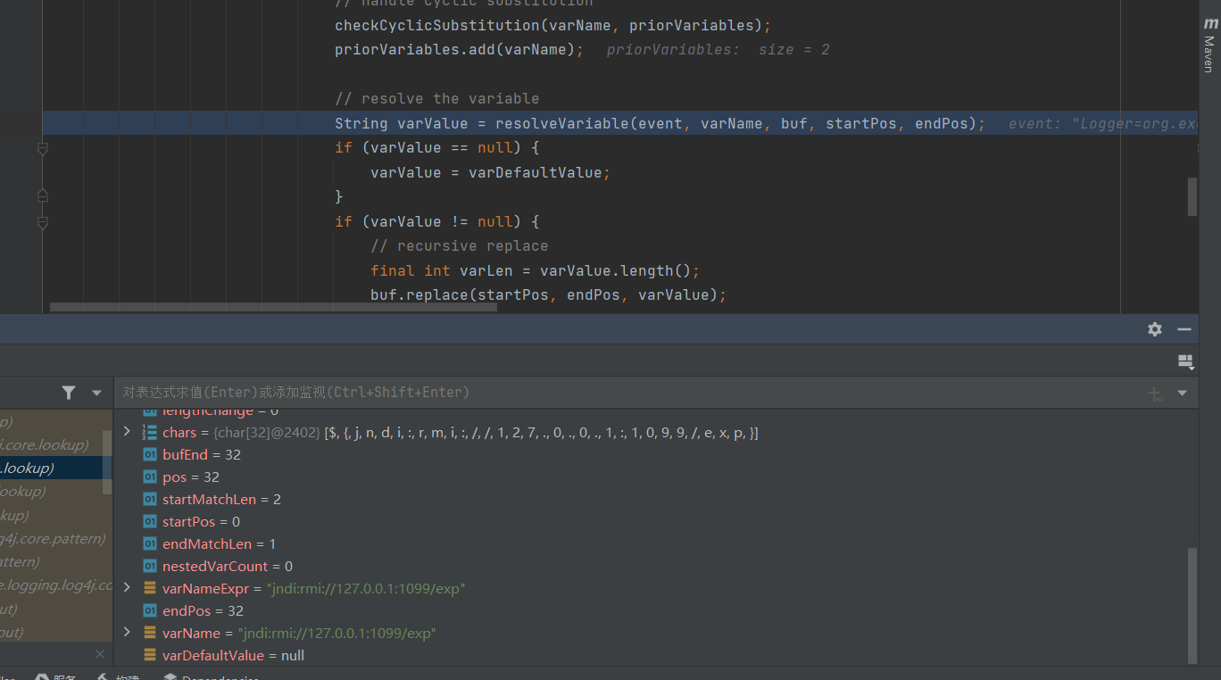Image resolution: width=1221 pixels, height=680 pixels.
Task: Click the editor vertical scrollbar thumb
Action: pos(1192,197)
